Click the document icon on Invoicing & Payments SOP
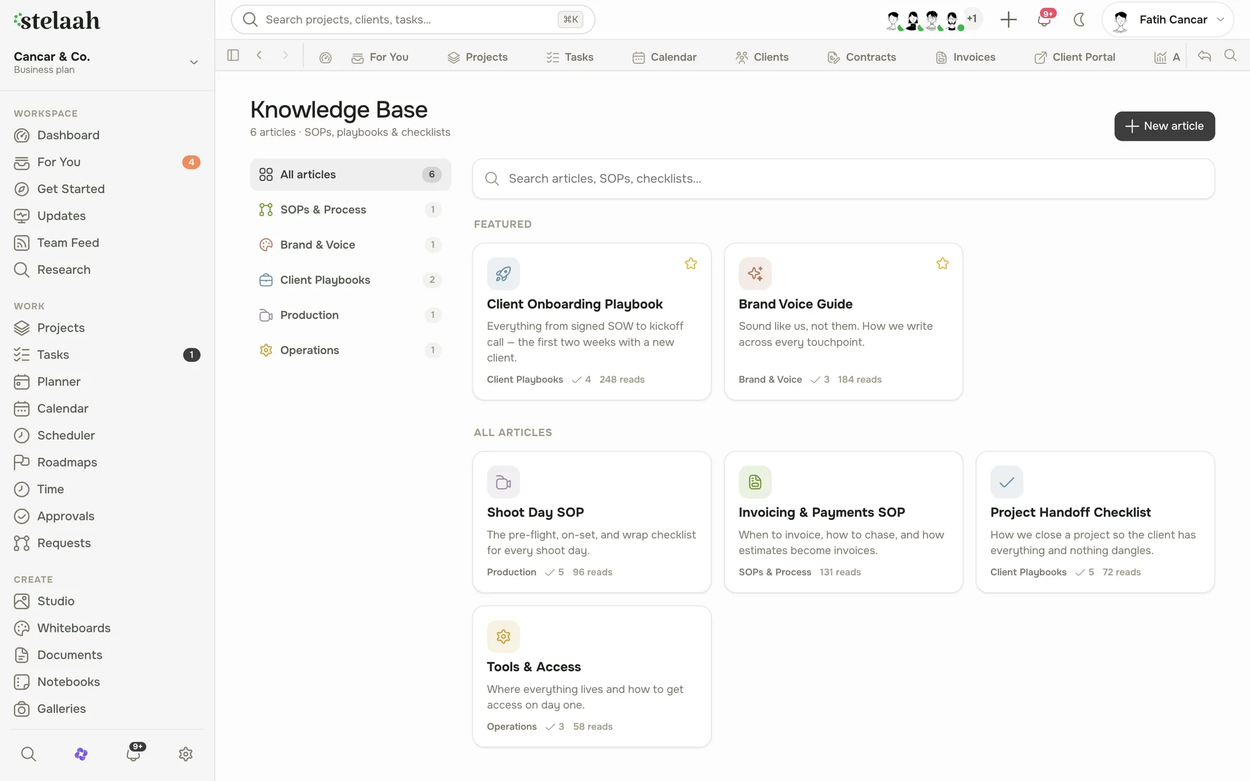 pyautogui.click(x=755, y=482)
